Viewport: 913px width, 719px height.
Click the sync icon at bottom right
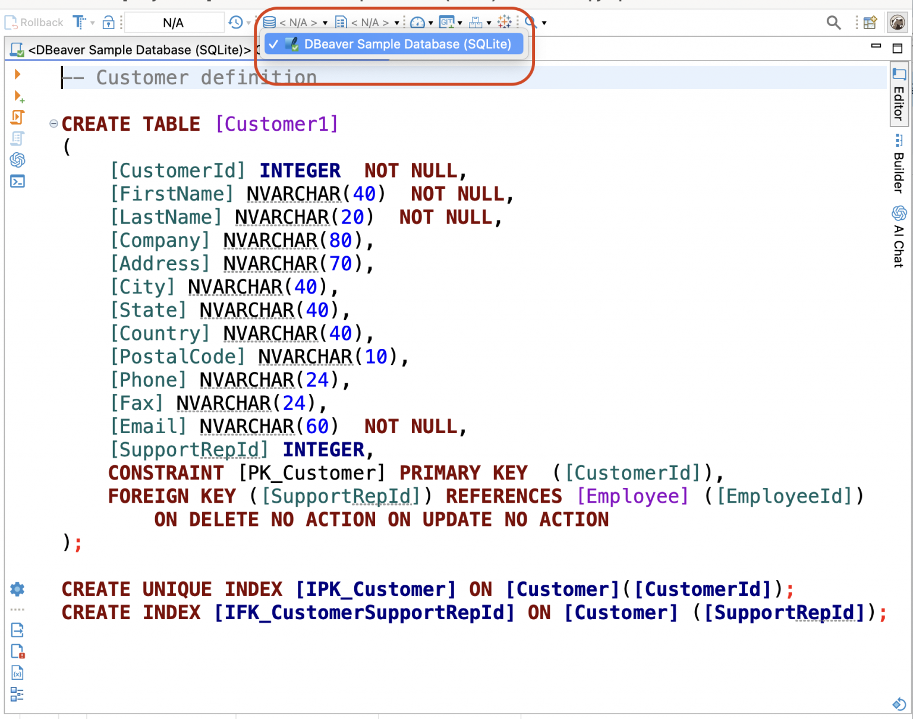[x=899, y=704]
